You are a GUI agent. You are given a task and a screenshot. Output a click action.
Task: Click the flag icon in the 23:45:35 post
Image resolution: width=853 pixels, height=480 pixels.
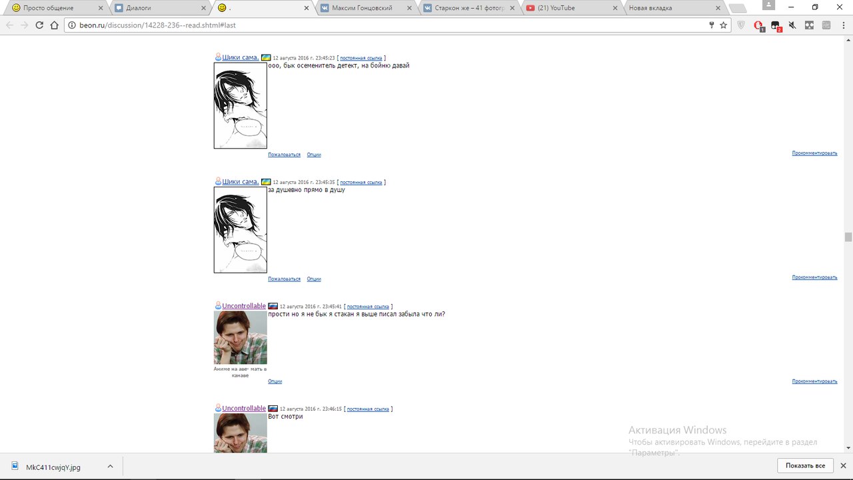coord(265,182)
